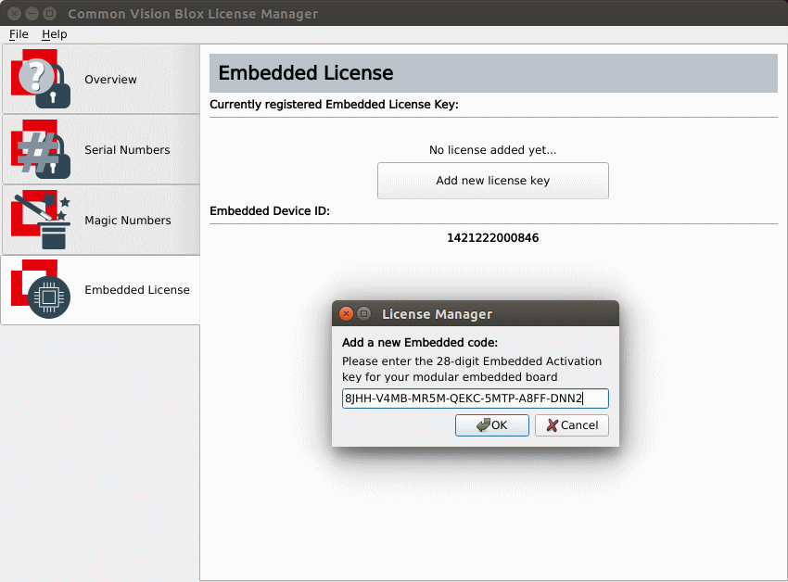Click the red X icon on Cancel
The width and height of the screenshot is (788, 582).
pyautogui.click(x=553, y=425)
